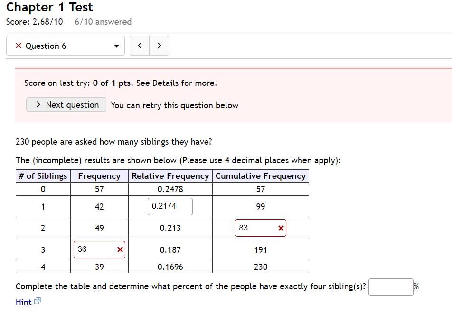The image size is (452, 313).
Task: Click the right chevron to advance a question
Action: click(x=159, y=46)
